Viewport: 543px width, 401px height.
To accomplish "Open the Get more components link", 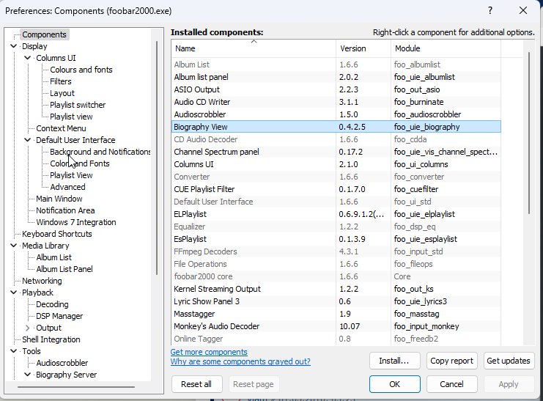I will click(x=209, y=352).
